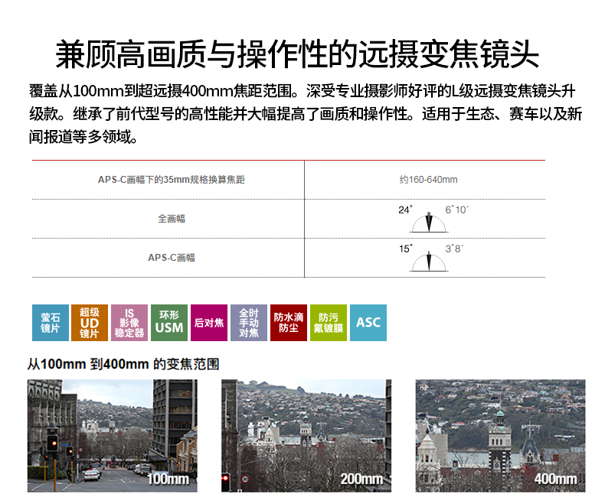Click the full-frame 24° angle diagram
The width and height of the screenshot is (605, 501).
(x=429, y=220)
